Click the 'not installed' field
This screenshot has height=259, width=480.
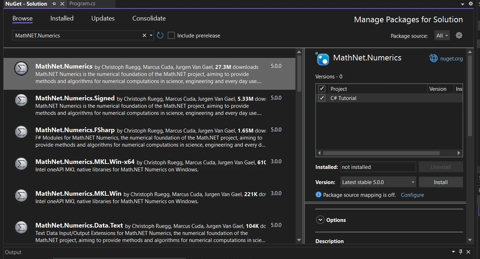tap(378, 167)
